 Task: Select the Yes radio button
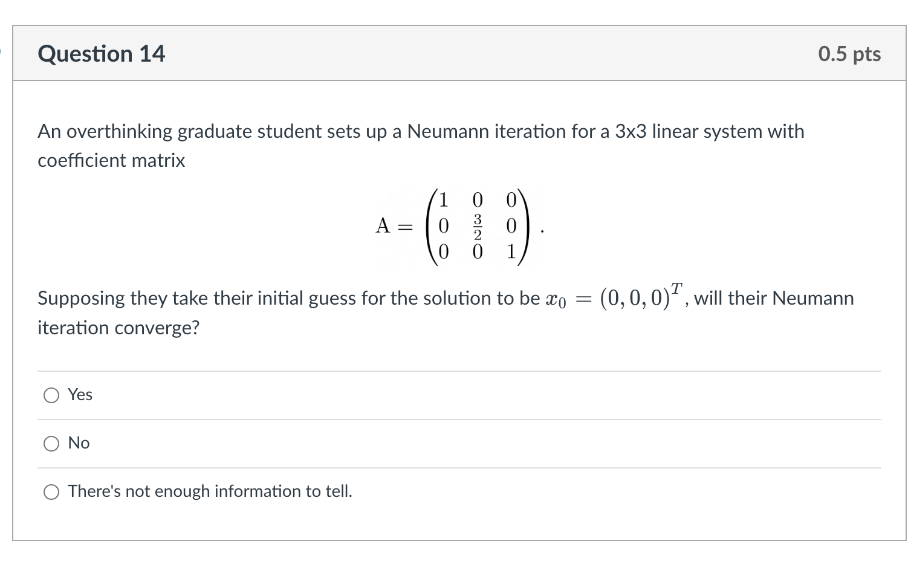[x=52, y=395]
